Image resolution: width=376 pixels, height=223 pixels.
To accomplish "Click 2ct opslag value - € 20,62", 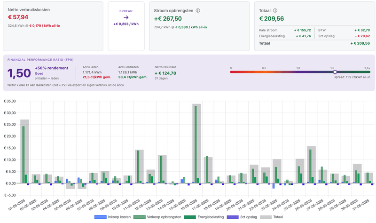I will (x=362, y=36).
